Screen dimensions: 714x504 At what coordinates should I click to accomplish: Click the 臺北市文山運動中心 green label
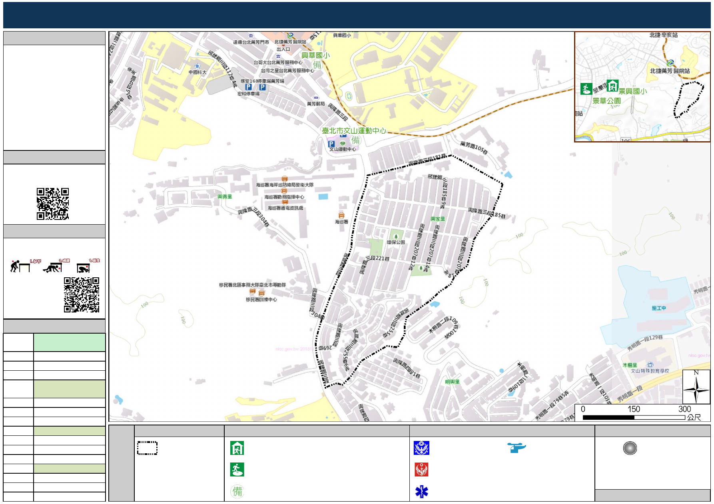click(x=354, y=131)
